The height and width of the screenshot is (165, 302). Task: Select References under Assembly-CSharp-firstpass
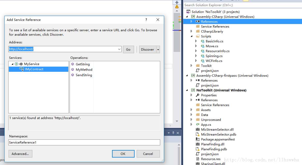(209, 81)
